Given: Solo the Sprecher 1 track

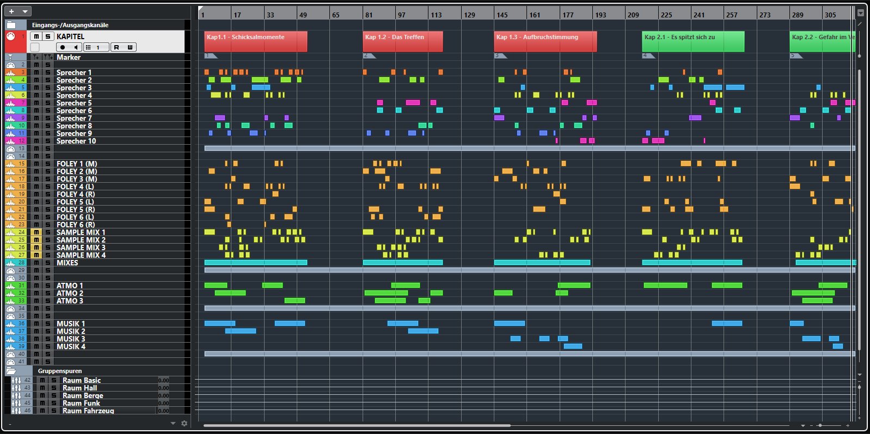Looking at the screenshot, I should tap(48, 72).
